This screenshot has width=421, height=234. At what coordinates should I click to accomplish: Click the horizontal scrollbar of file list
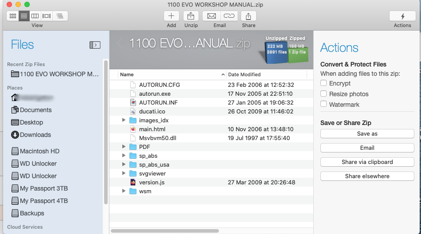click(x=165, y=231)
